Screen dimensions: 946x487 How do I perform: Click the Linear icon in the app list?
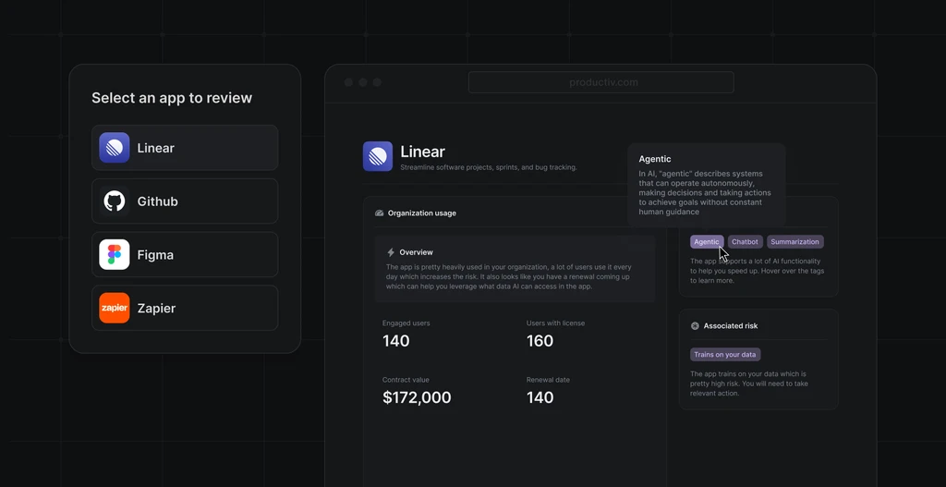(x=115, y=148)
